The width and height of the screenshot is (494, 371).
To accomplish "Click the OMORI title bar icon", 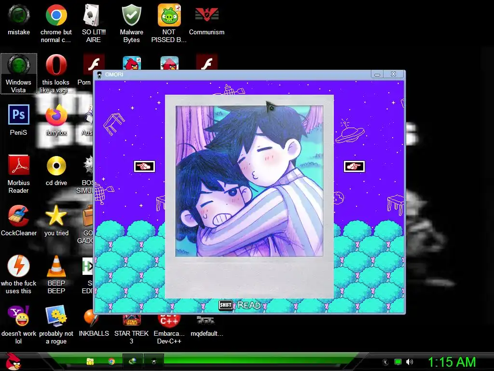I will tap(99, 74).
